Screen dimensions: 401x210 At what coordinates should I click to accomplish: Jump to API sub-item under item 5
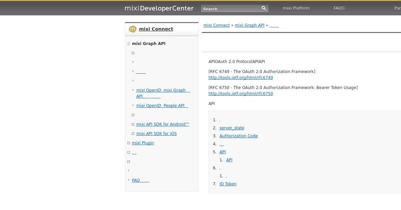[229, 160]
